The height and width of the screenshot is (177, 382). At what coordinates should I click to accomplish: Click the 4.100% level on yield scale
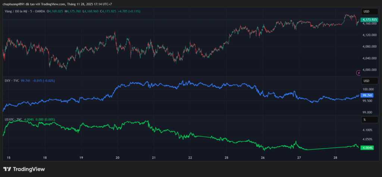click(367, 130)
